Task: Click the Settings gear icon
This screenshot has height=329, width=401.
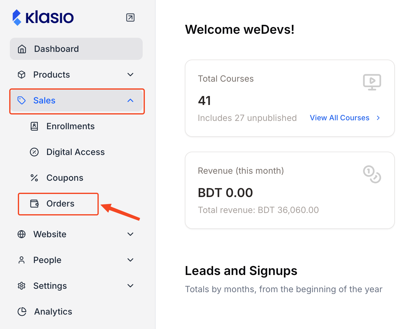Action: (22, 286)
